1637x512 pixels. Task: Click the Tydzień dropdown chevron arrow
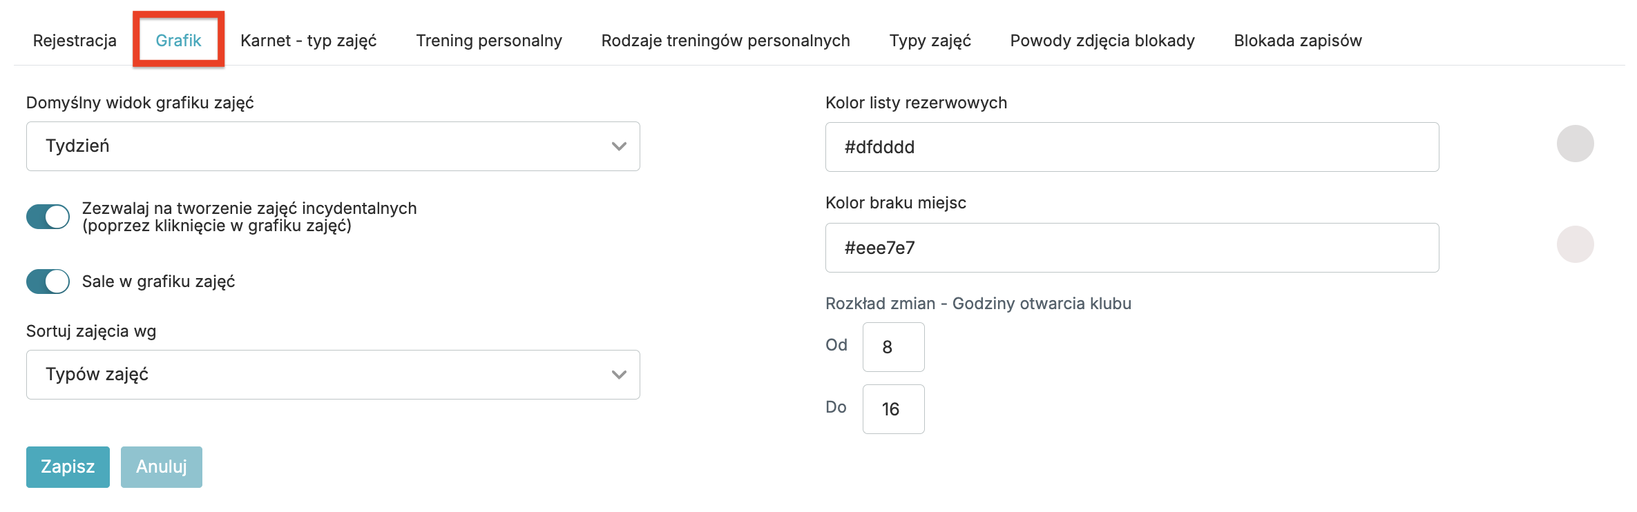pyautogui.click(x=619, y=146)
